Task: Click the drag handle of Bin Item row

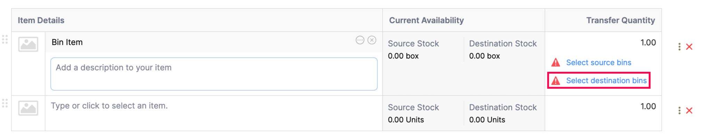Action: tap(5, 39)
